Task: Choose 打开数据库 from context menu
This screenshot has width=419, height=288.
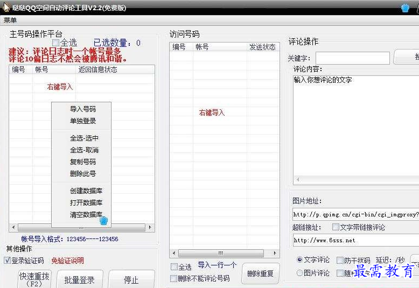Action: tap(86, 202)
